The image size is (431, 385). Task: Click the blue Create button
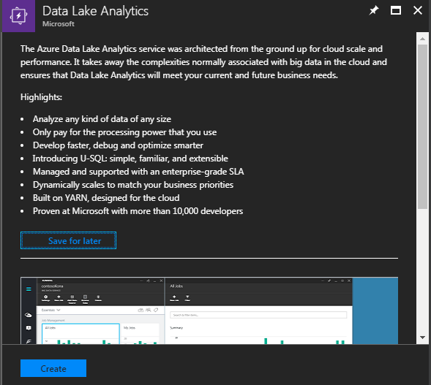click(53, 368)
